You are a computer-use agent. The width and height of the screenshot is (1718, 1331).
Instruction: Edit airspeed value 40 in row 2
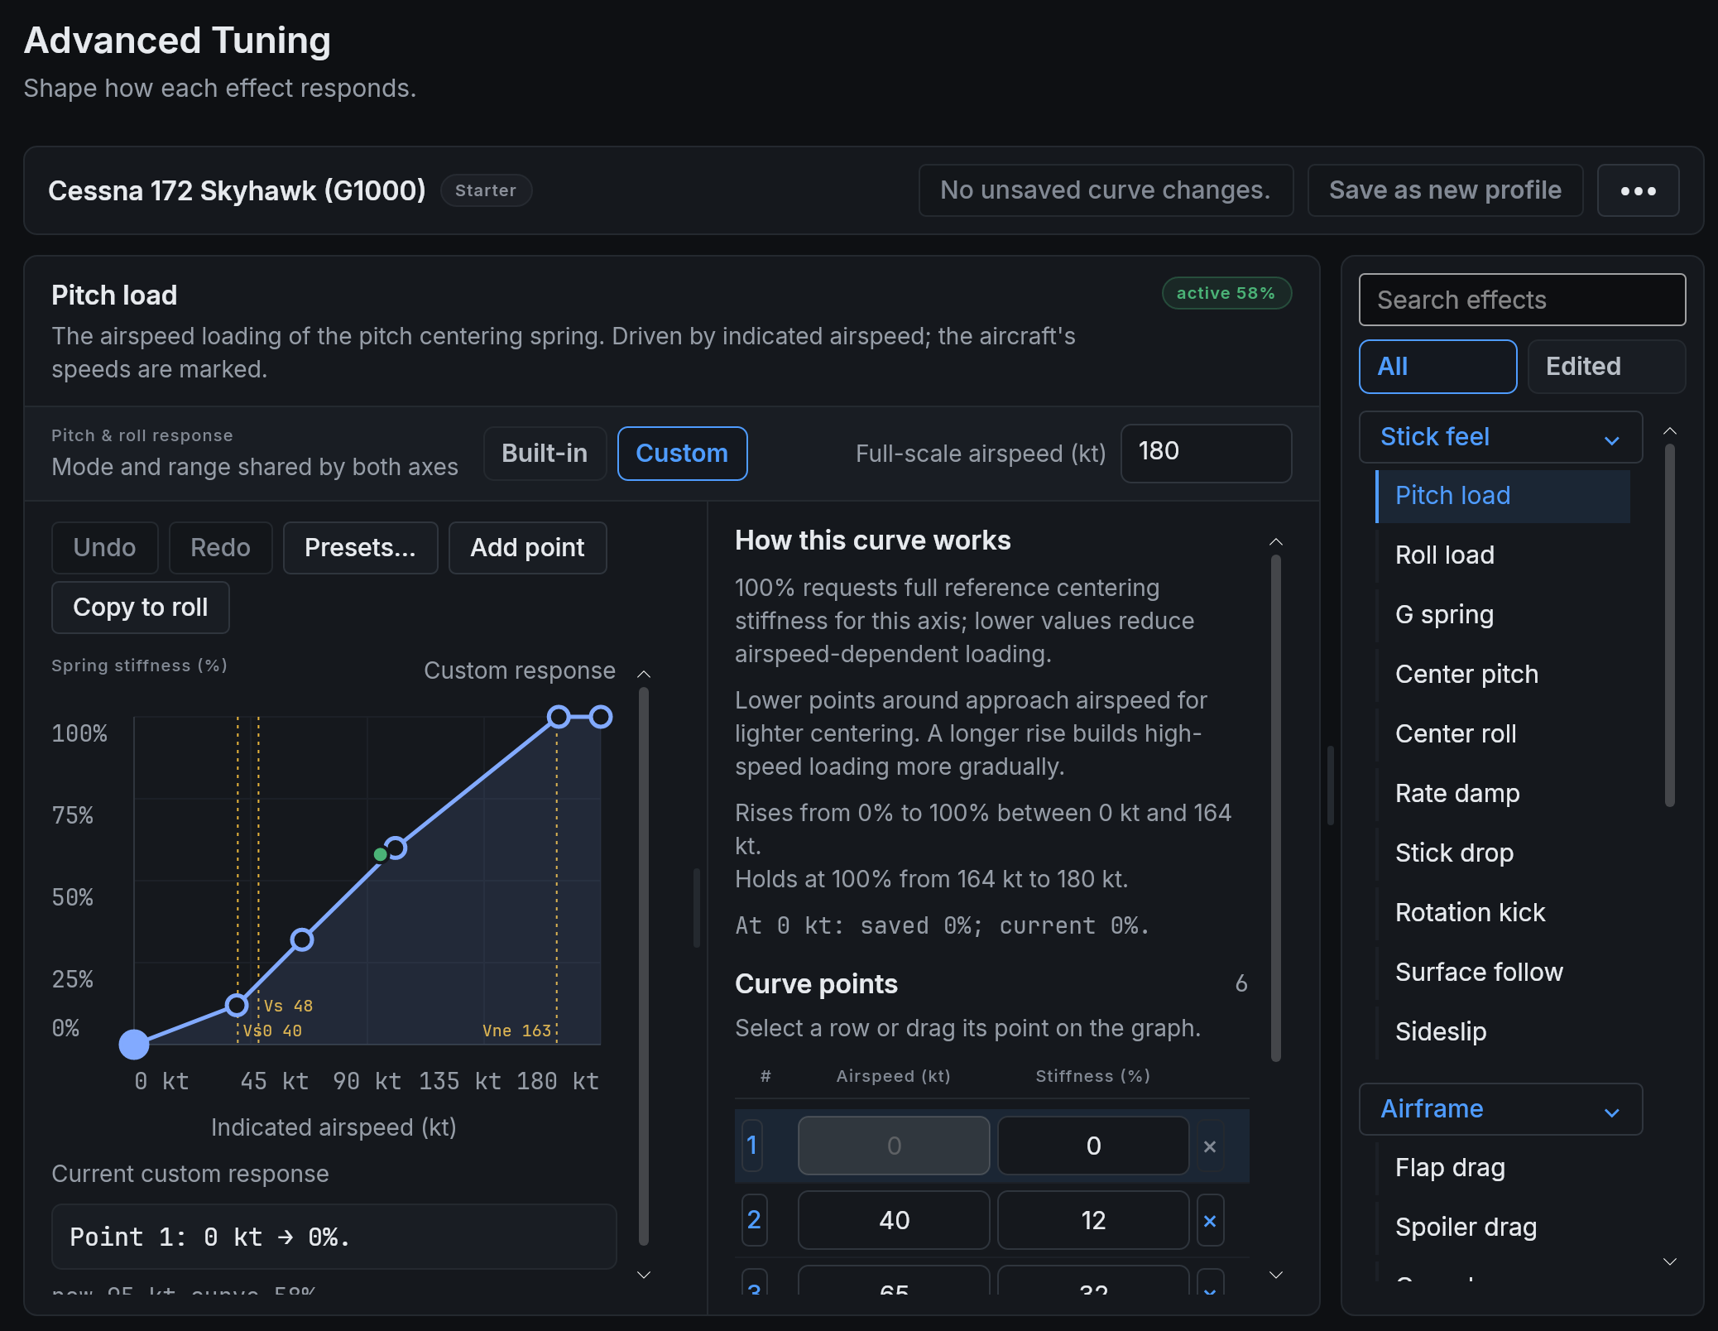tap(894, 1221)
